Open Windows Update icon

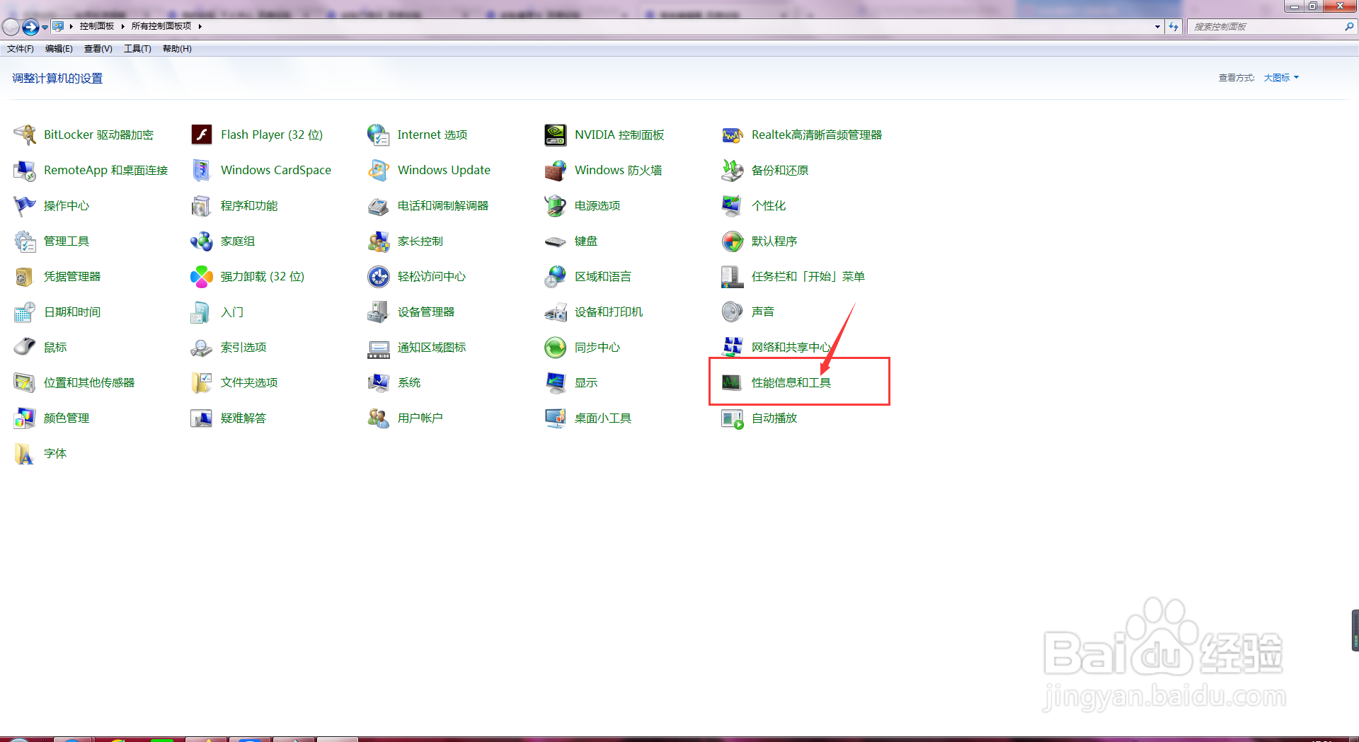click(379, 170)
